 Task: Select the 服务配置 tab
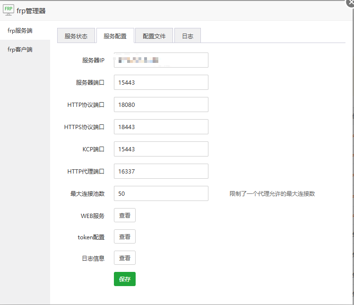[115, 36]
